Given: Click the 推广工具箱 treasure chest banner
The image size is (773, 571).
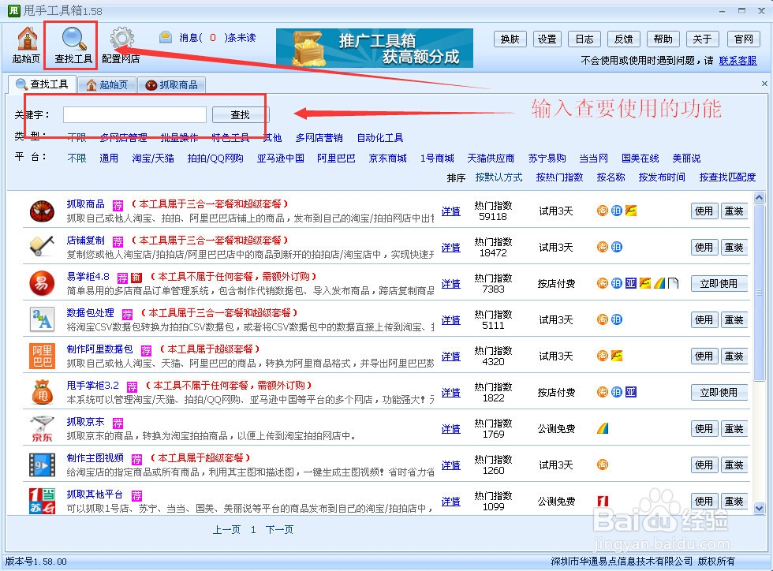Looking at the screenshot, I should (x=374, y=48).
